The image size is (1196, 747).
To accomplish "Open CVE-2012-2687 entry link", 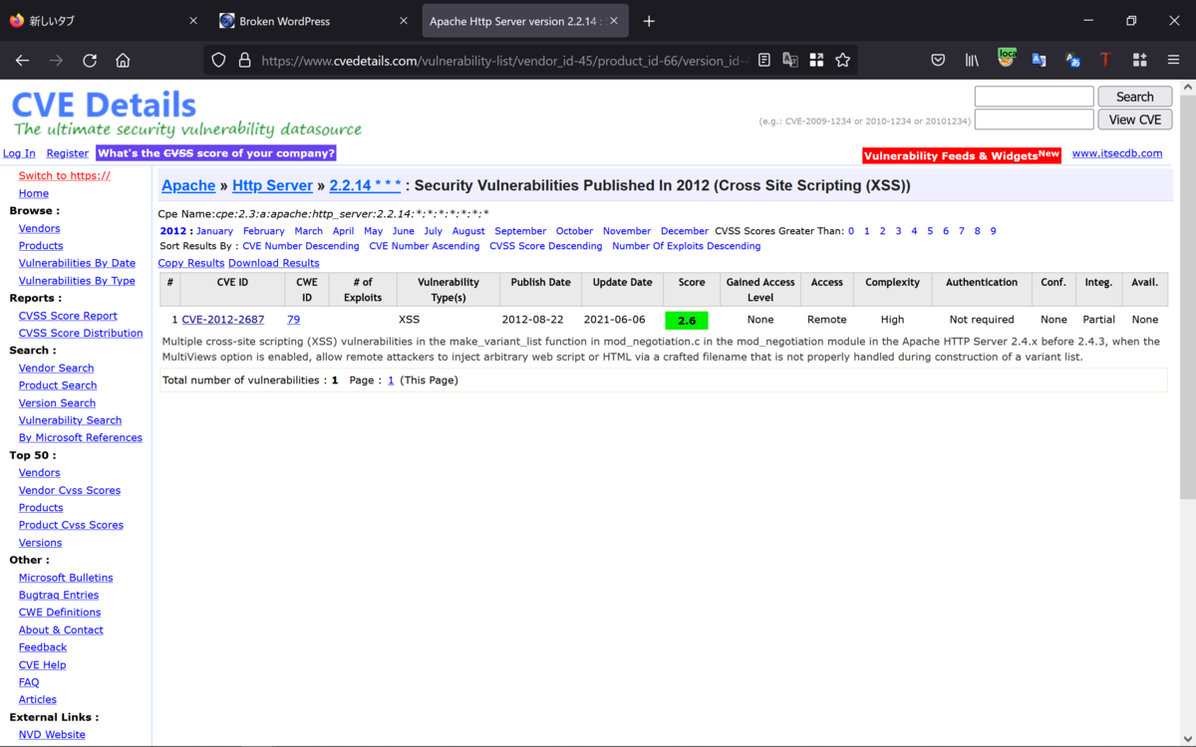I will coord(223,320).
